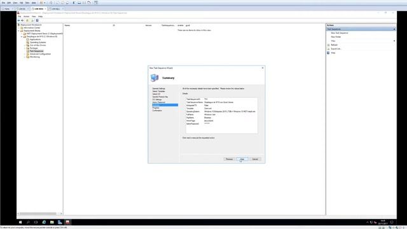Select Information Center in the tree
This screenshot has width=407, height=229.
click(x=32, y=28)
